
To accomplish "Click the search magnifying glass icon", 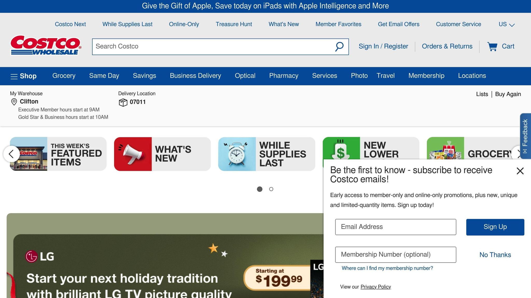I will [x=339, y=47].
